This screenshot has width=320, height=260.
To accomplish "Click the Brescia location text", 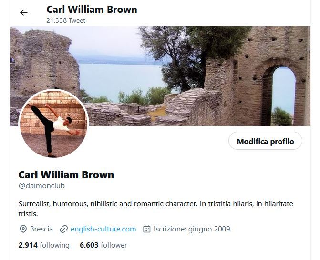I will [41, 229].
